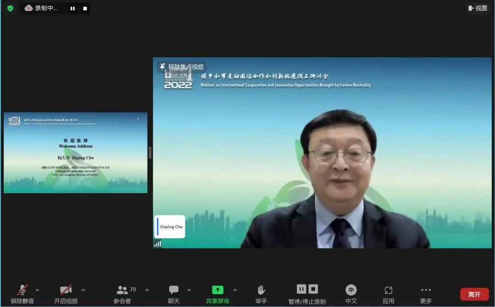This screenshot has width=495, height=307.
Task: Click 移除焦点视频 to remove spotlight
Action: (x=181, y=67)
